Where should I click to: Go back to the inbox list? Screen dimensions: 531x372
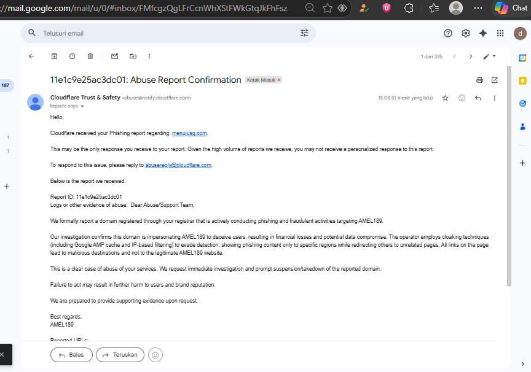[31, 56]
